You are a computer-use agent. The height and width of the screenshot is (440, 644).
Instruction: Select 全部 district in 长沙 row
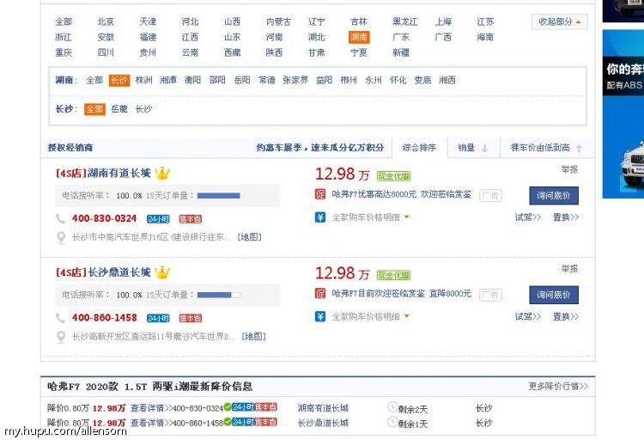pyautogui.click(x=94, y=109)
